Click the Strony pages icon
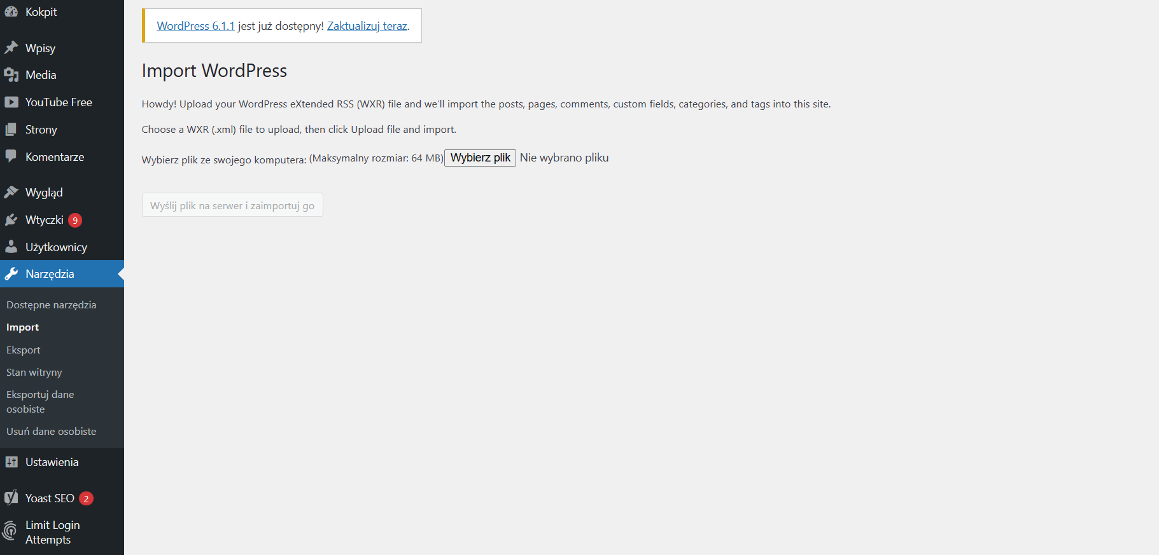 point(11,130)
